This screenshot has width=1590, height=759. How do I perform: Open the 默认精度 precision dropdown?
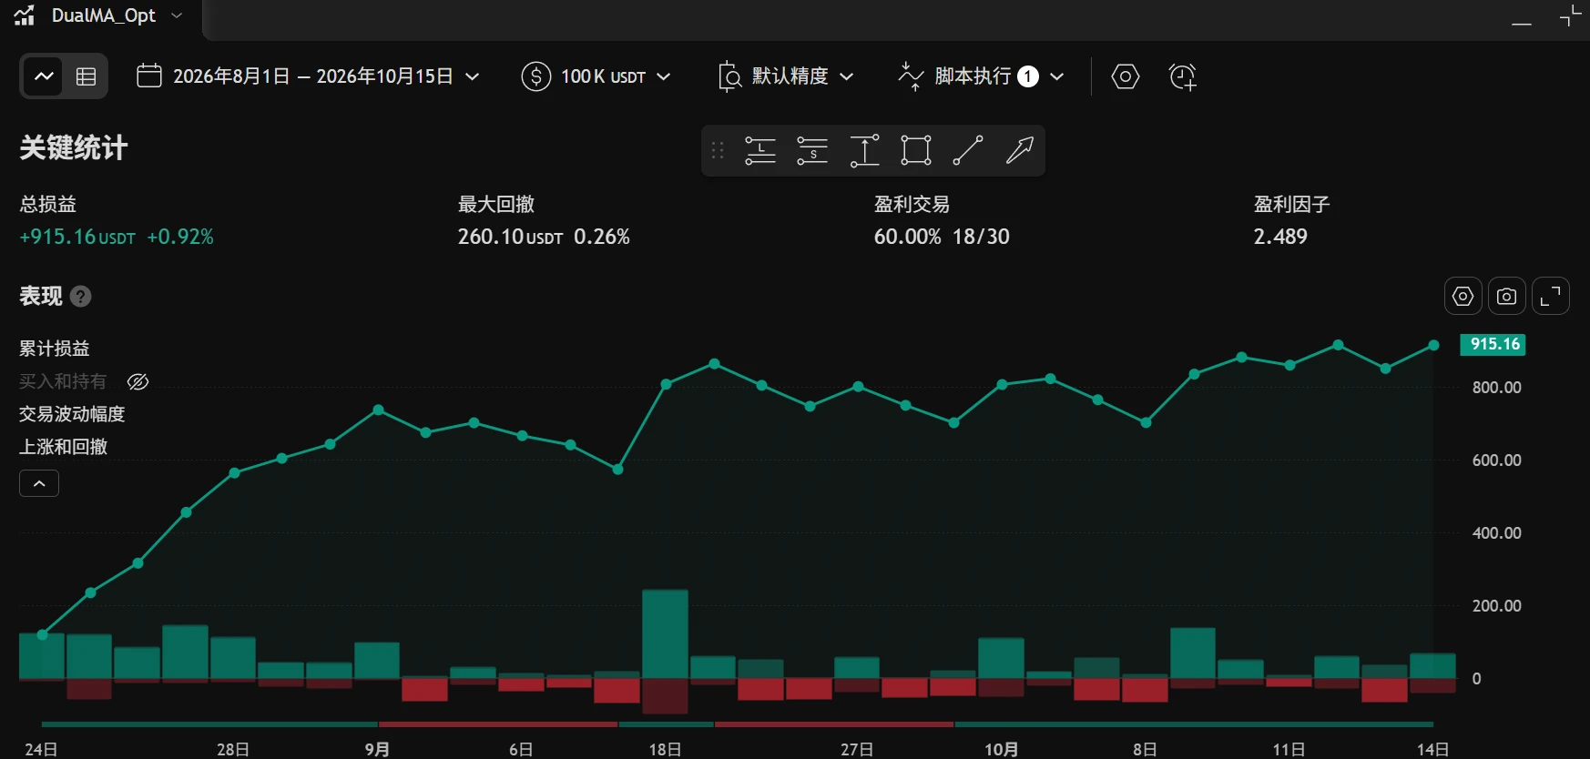[787, 76]
